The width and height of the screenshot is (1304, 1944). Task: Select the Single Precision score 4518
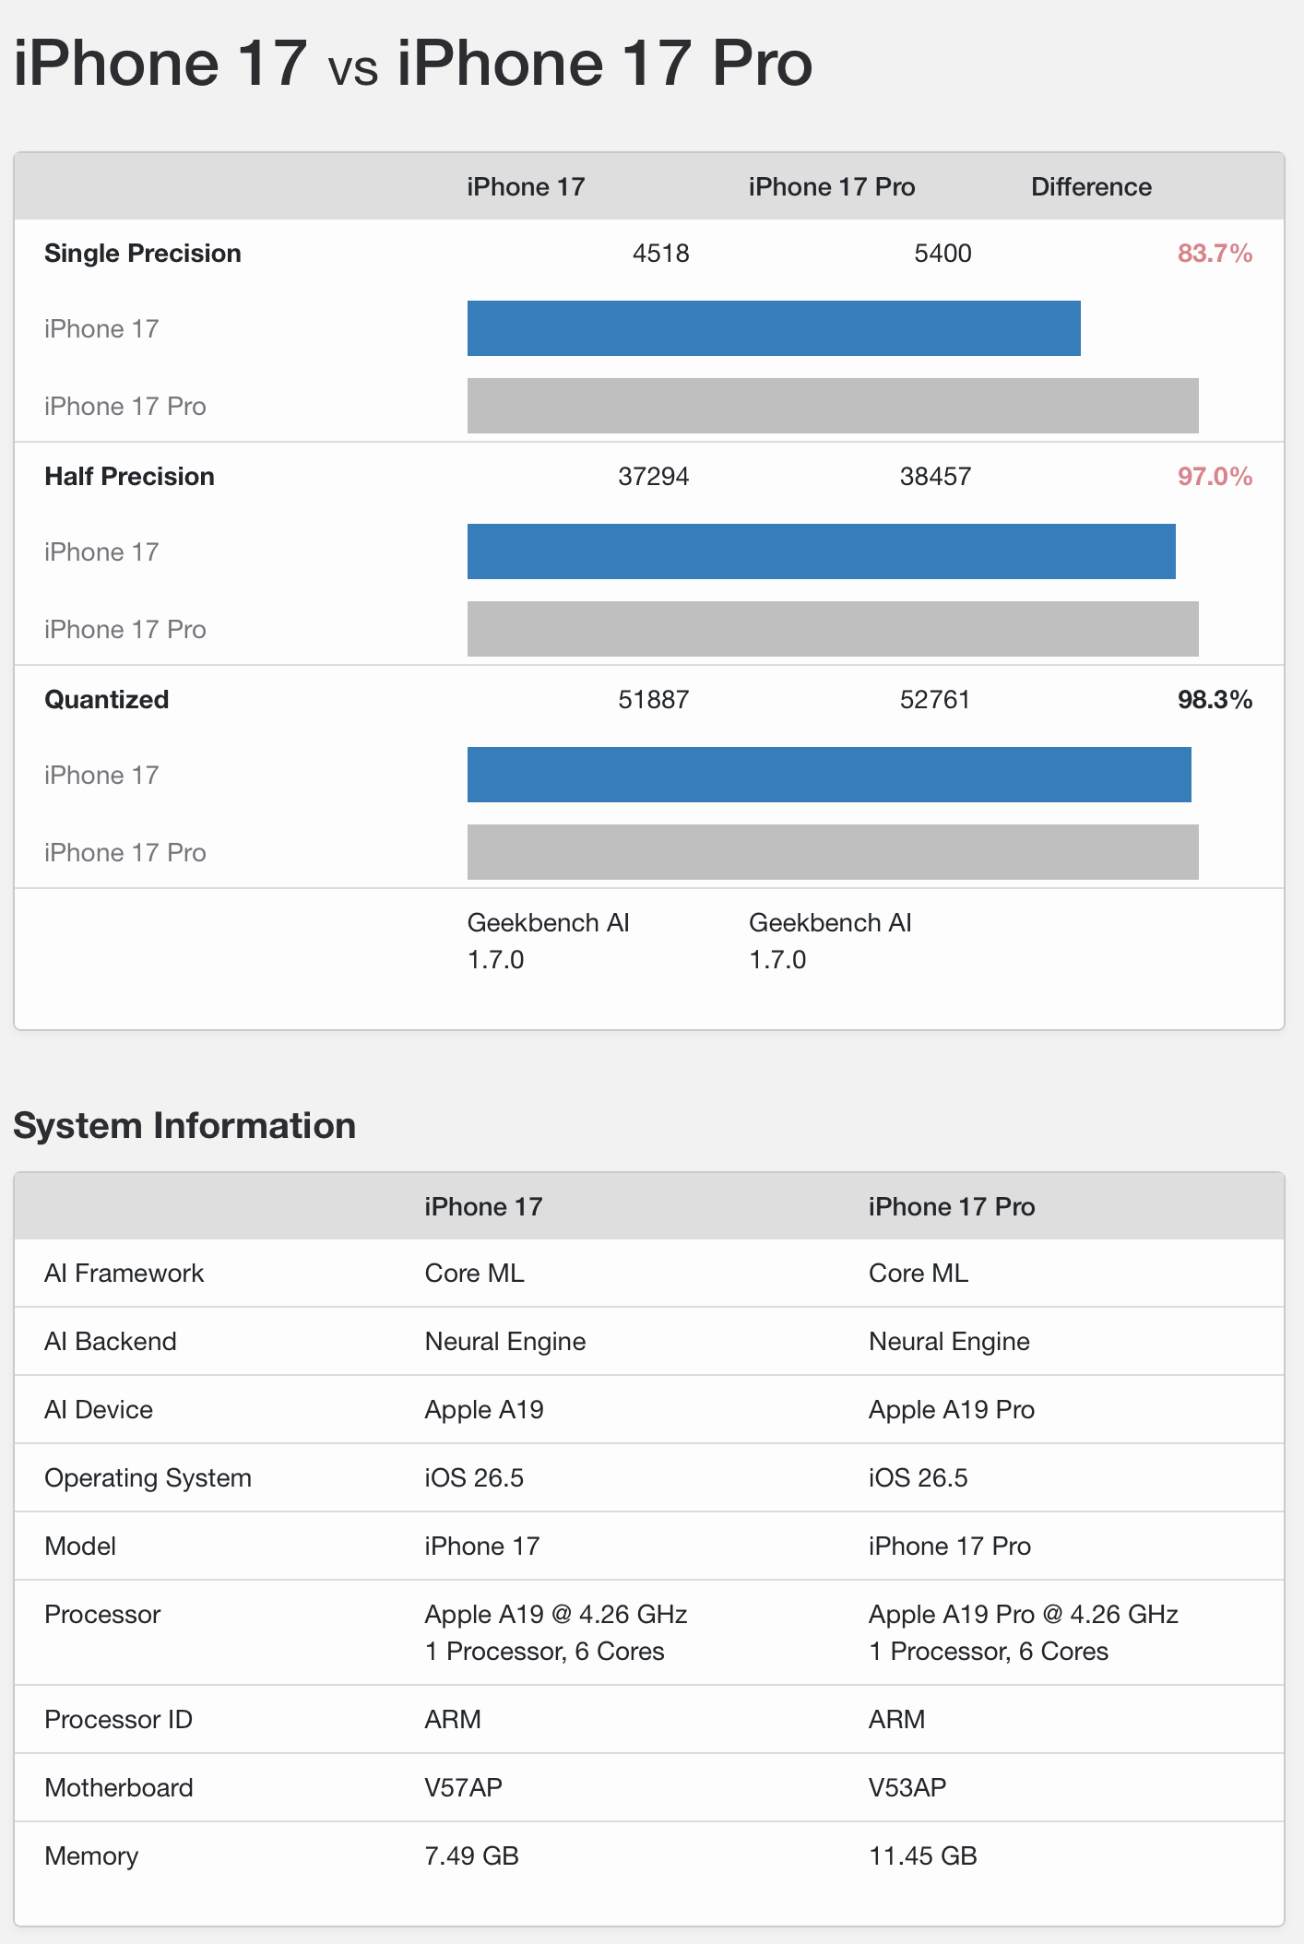(661, 254)
